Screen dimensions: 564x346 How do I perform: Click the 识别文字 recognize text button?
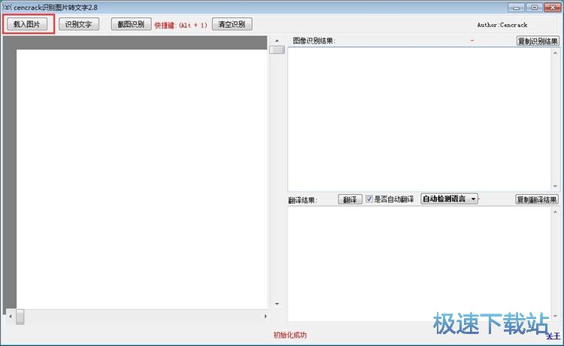(79, 25)
